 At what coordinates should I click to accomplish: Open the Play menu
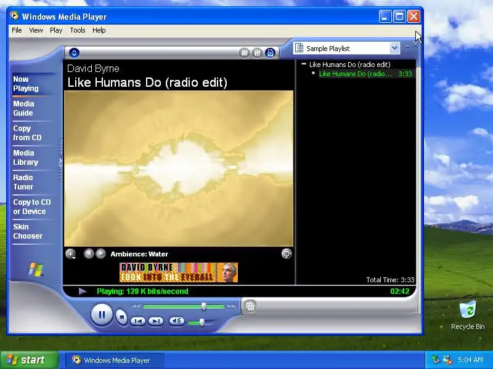pyautogui.click(x=56, y=30)
